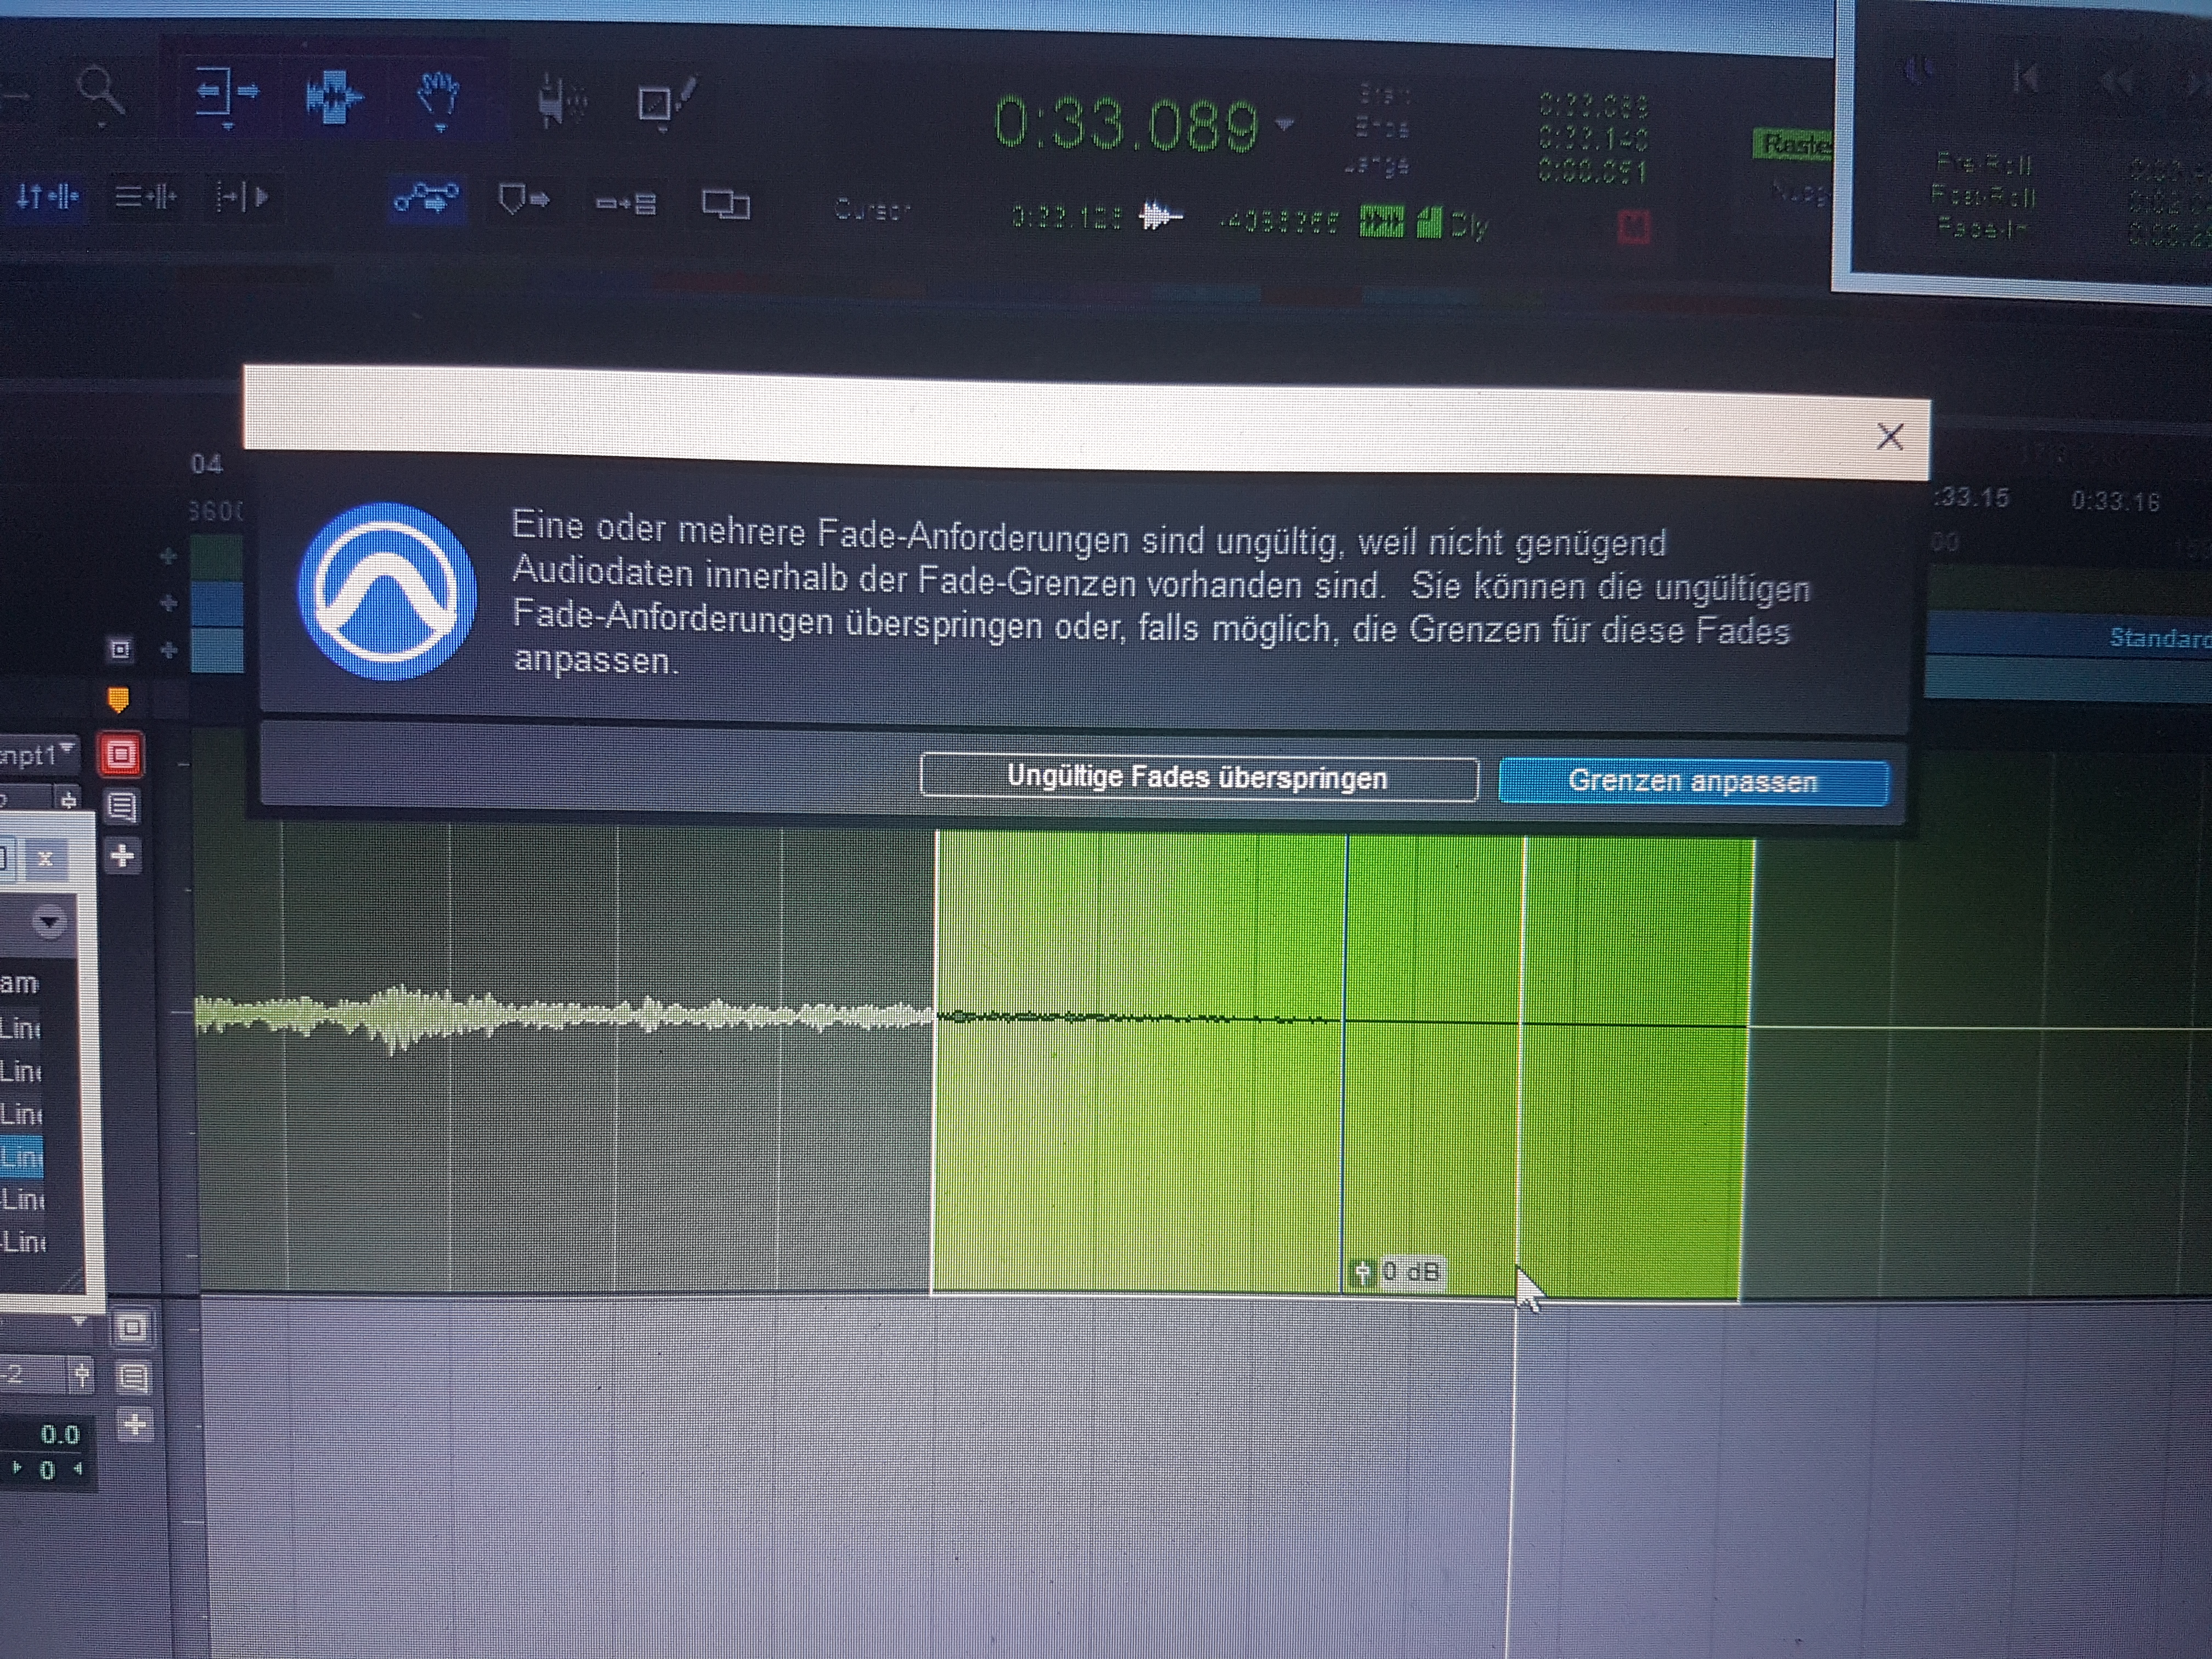Select the highlighted blue Line entry in list
The image size is (2212, 1659).
coord(22,1157)
